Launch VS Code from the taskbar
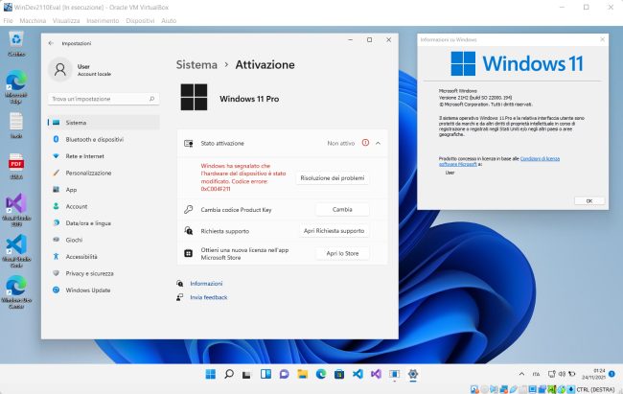Screen dimensions: 623x394 coord(358,374)
